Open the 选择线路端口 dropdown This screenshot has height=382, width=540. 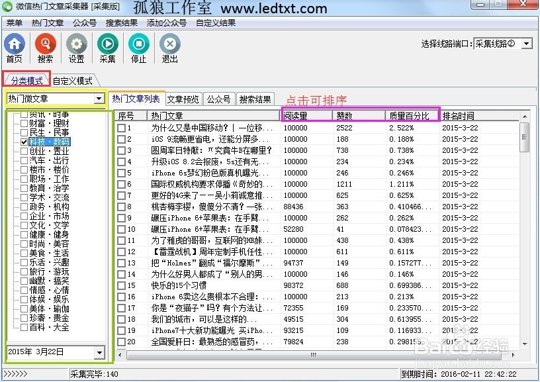click(527, 44)
